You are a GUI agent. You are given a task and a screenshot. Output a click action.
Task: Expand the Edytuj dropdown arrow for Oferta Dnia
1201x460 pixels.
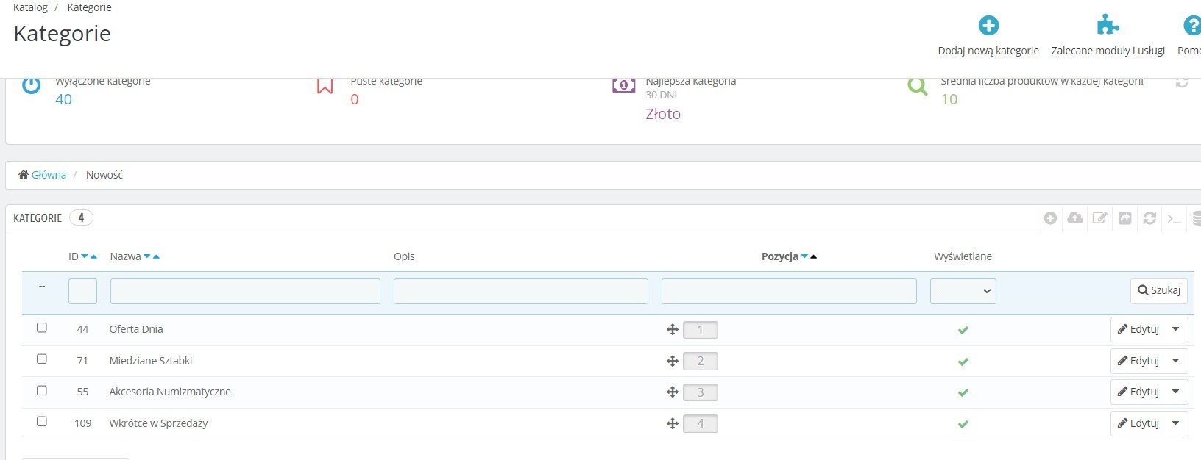[1175, 330]
